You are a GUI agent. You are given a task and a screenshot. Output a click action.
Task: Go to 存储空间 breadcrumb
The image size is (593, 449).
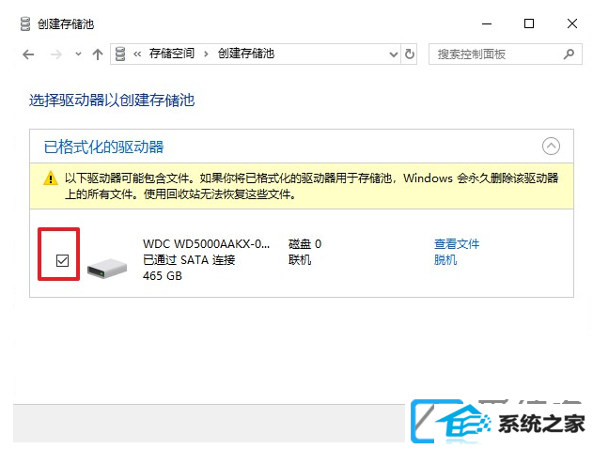click(x=172, y=54)
